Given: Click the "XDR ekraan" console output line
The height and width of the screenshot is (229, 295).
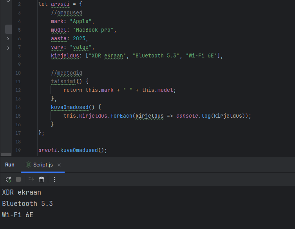Looking at the screenshot, I should (x=22, y=192).
